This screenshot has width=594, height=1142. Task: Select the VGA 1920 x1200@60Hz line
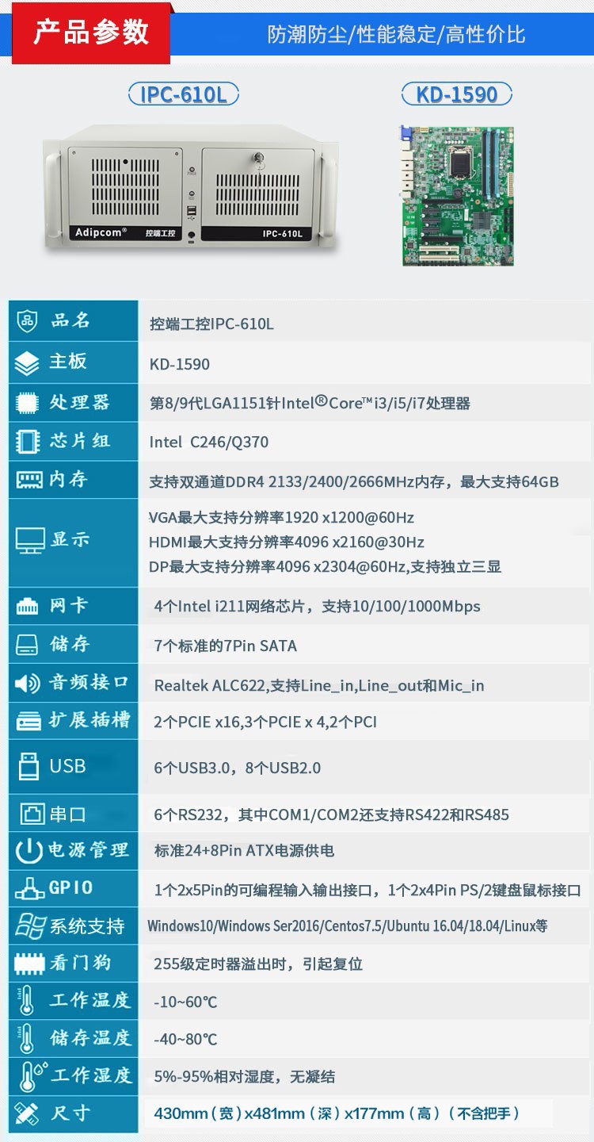(x=281, y=518)
